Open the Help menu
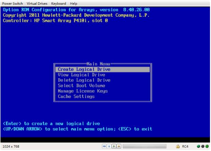Screen dimensions: 211x151 [x=74, y=4]
